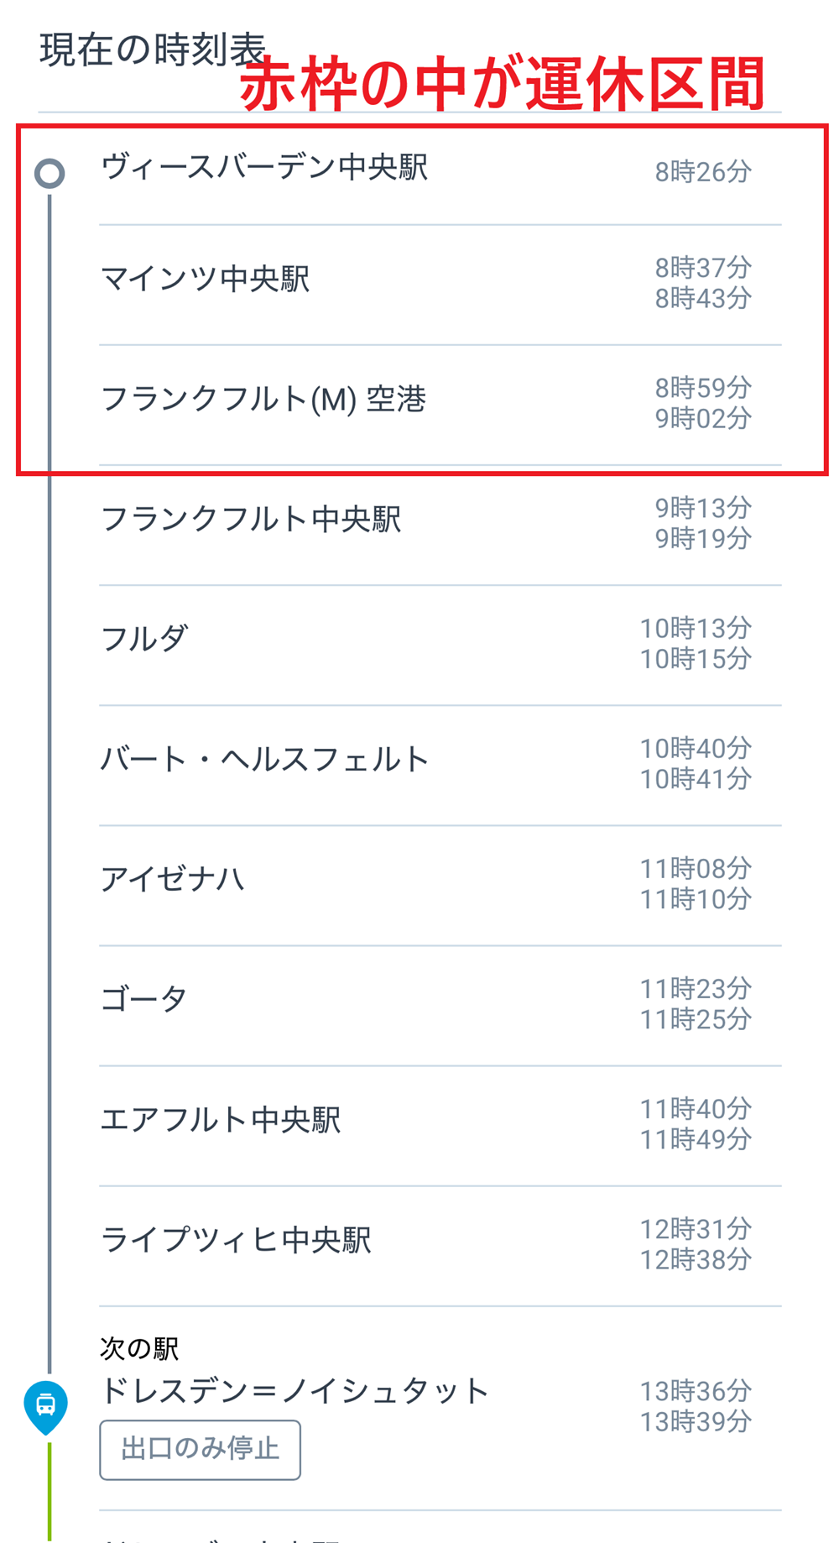Click the 13時36分 arrival time
This screenshot has width=839, height=1543.
(x=696, y=1391)
